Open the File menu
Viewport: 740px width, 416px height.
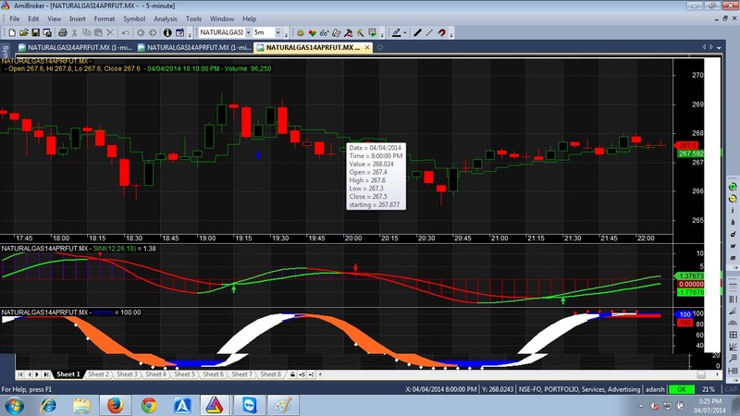click(15, 18)
